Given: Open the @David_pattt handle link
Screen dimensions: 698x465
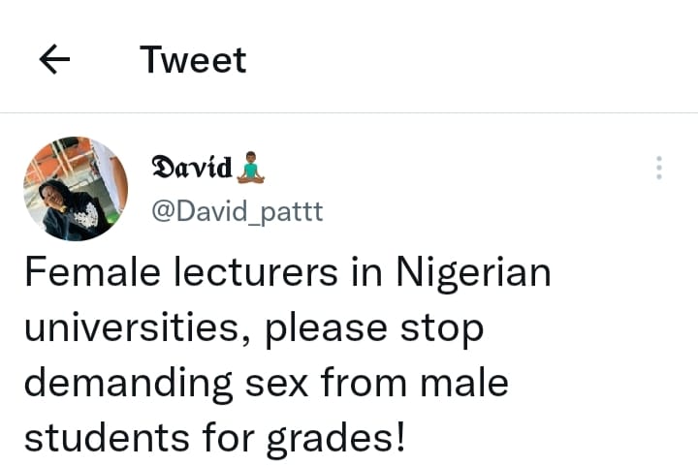Looking at the screenshot, I should pyautogui.click(x=237, y=210).
